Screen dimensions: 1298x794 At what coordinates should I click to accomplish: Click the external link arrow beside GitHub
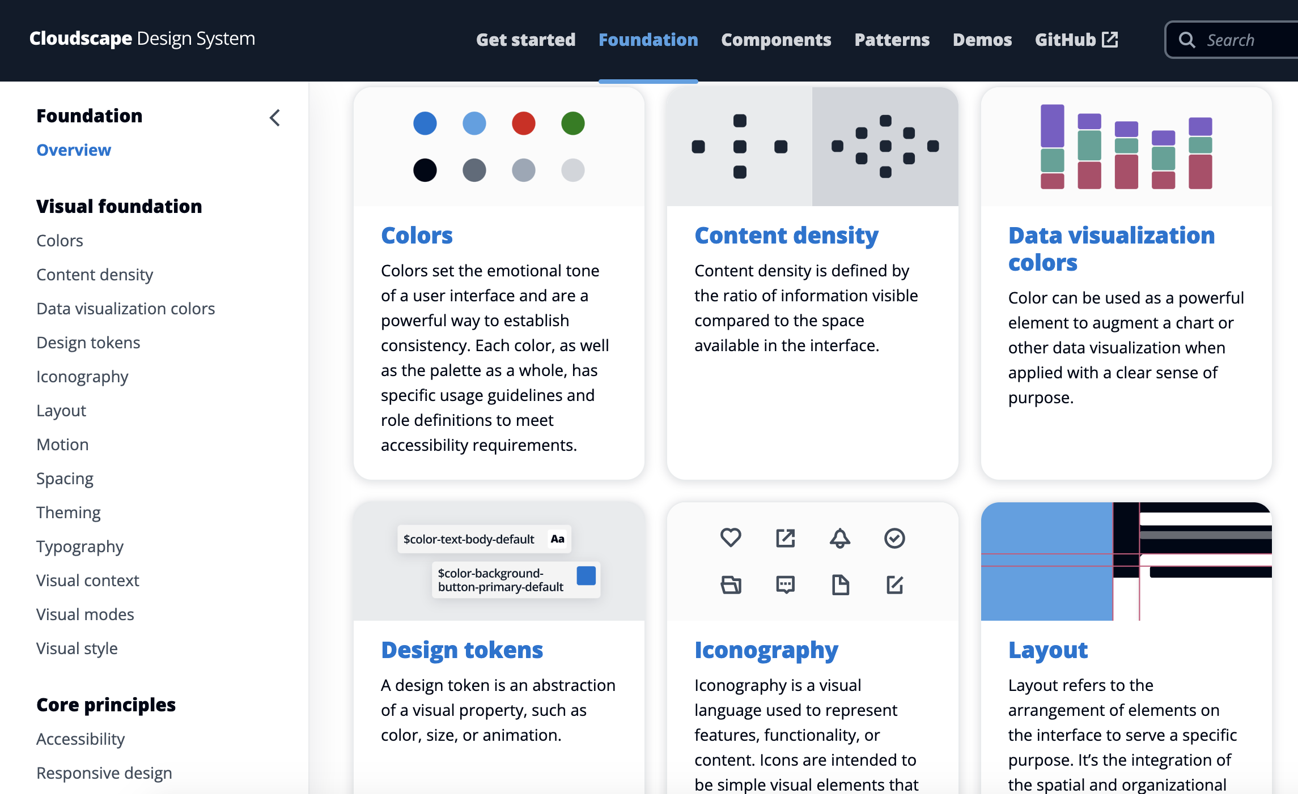pos(1110,40)
